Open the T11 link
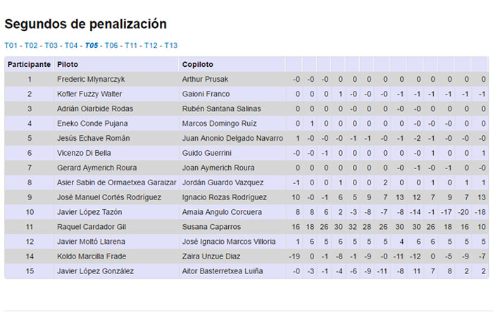The height and width of the screenshot is (329, 493). coord(131,46)
